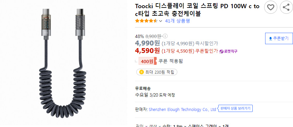Open 판매자 상품 보러가기 seller products

[235, 108]
